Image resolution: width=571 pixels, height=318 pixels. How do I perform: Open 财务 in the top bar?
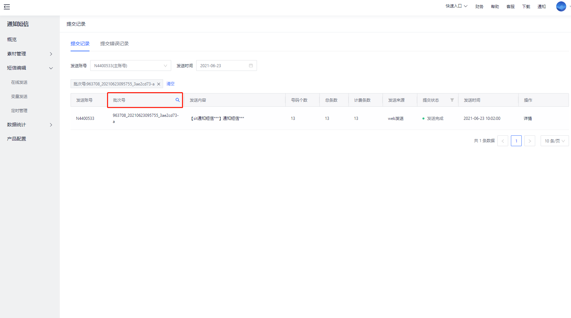click(x=479, y=6)
